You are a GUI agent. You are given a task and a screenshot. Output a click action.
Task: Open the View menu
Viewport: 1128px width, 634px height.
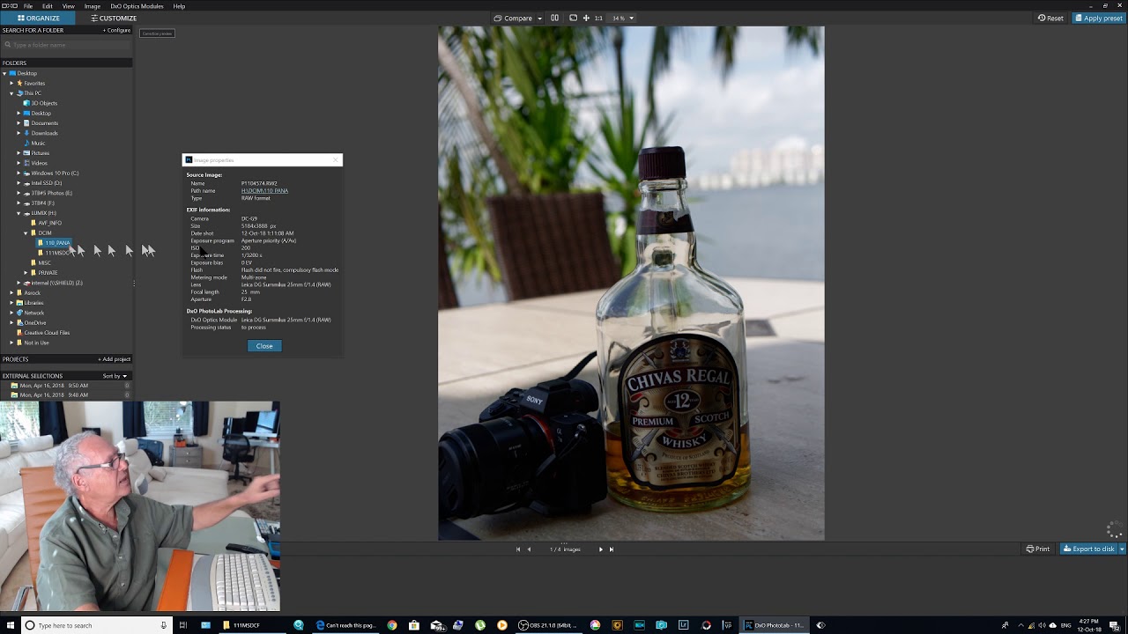68,6
